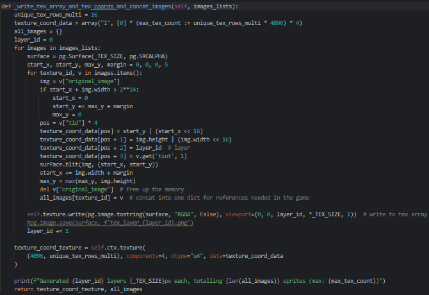Screen dimensions: 429x295
Task: Click the 'all_images[texture_id] = v' statement
Action: [x=81, y=198]
